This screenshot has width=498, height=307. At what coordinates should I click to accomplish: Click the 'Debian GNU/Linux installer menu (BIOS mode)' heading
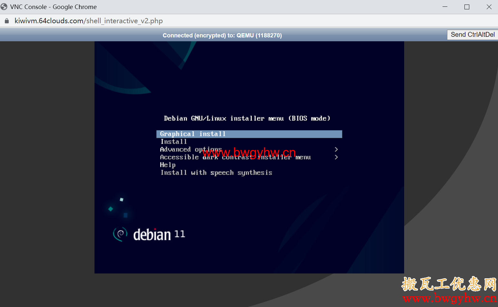247,118
